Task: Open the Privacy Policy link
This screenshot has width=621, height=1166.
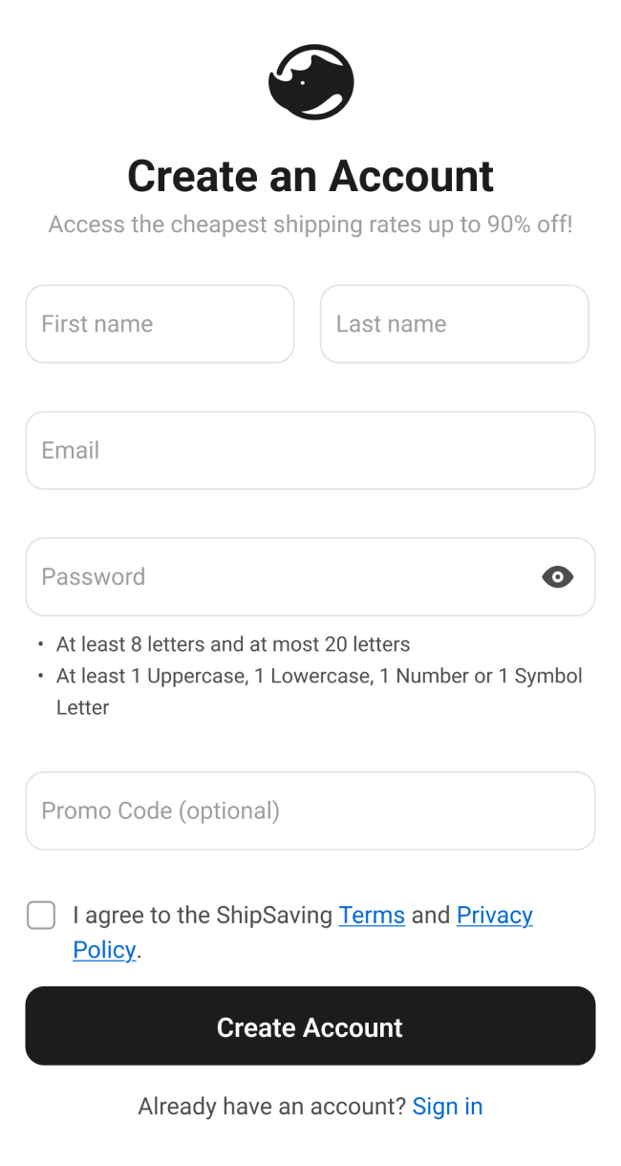Action: click(494, 916)
